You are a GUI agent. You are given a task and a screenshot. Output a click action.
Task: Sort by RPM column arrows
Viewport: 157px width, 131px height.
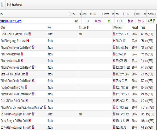[145, 14]
